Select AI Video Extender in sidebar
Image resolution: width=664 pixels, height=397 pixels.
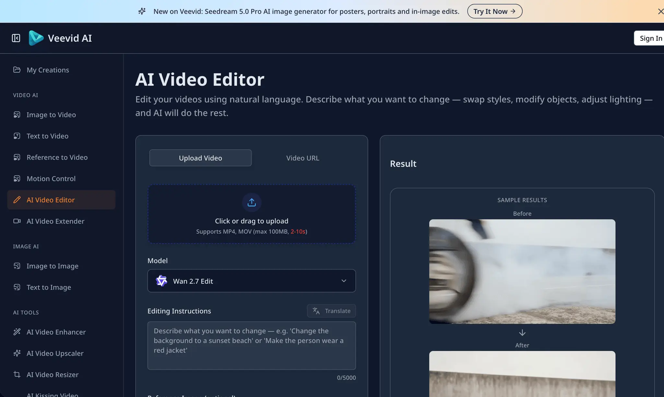[61, 221]
